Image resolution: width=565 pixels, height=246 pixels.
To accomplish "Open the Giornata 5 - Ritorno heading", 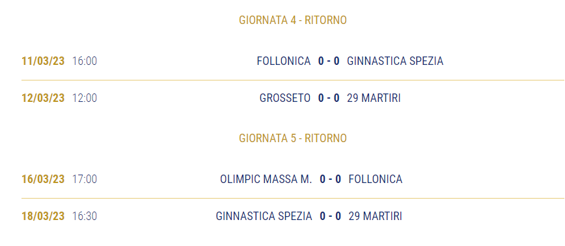I will (293, 138).
